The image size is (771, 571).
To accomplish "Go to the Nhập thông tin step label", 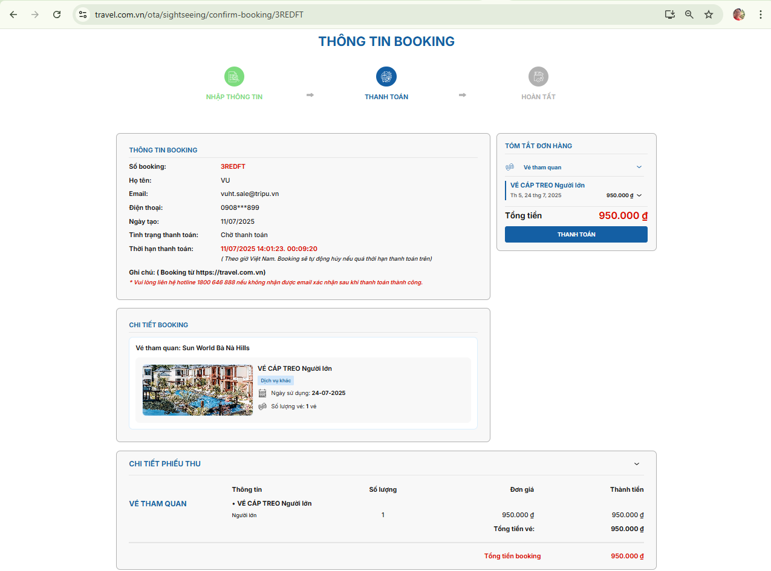I will point(234,97).
